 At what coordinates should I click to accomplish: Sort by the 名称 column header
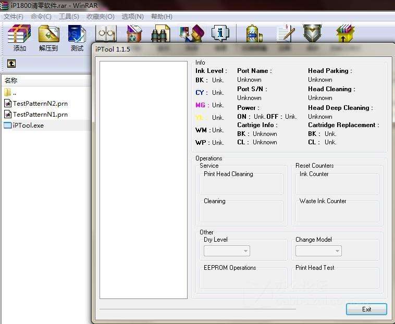tap(46, 81)
